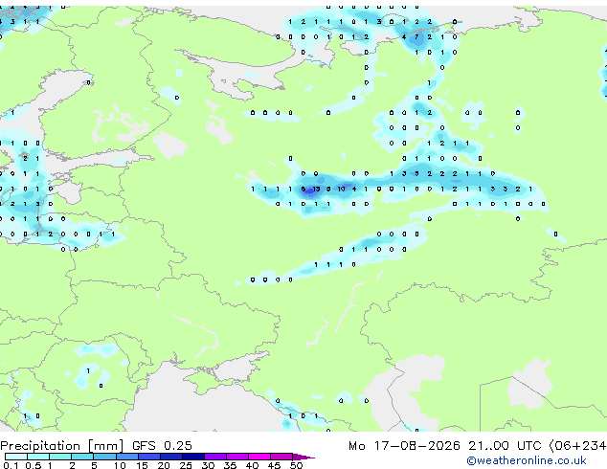
Task: Click the 0.5–1 mm legend swatch
Action: 38,457
